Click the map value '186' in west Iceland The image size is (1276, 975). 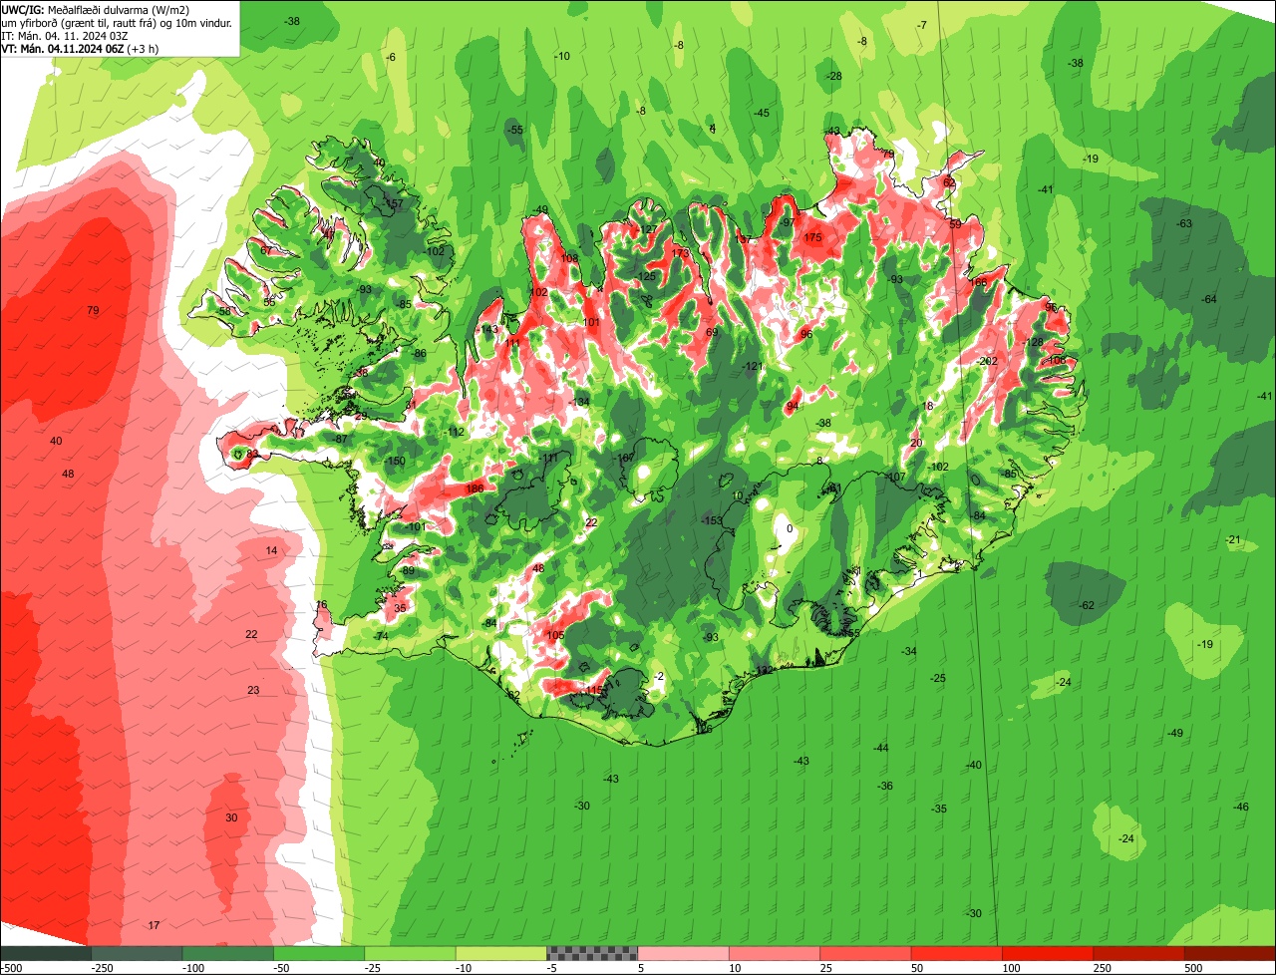pos(475,488)
